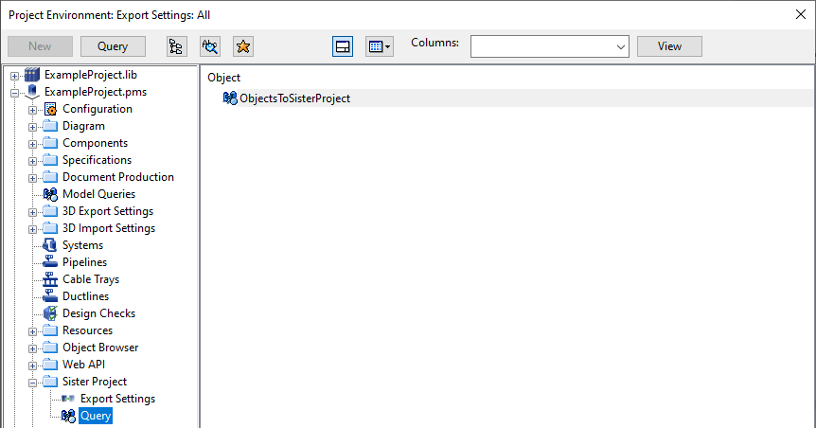Expand the Configuration tree node
Image resolution: width=816 pixels, height=428 pixels.
coord(32,109)
